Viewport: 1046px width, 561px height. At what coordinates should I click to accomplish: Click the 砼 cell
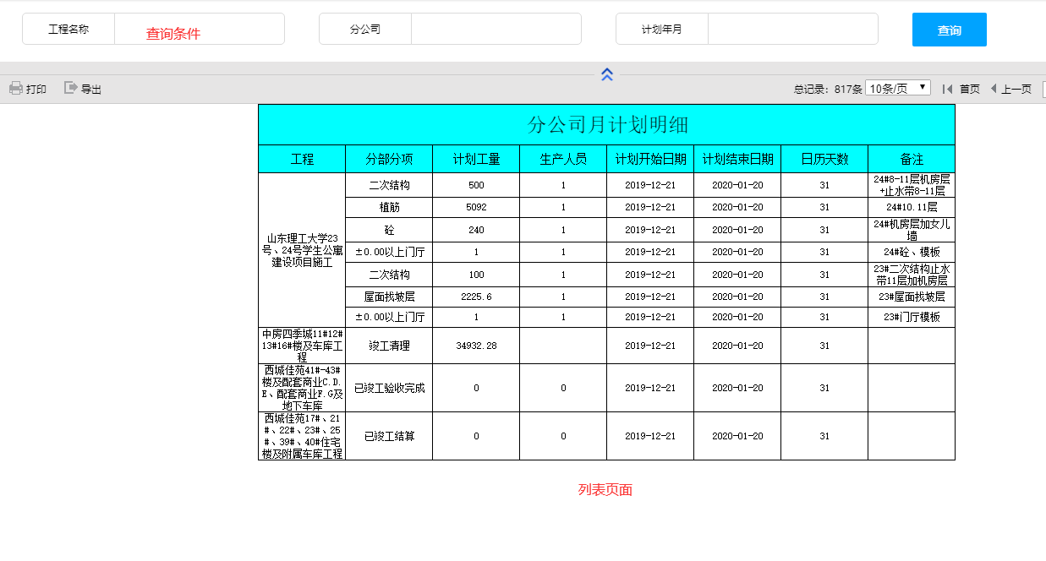point(389,230)
